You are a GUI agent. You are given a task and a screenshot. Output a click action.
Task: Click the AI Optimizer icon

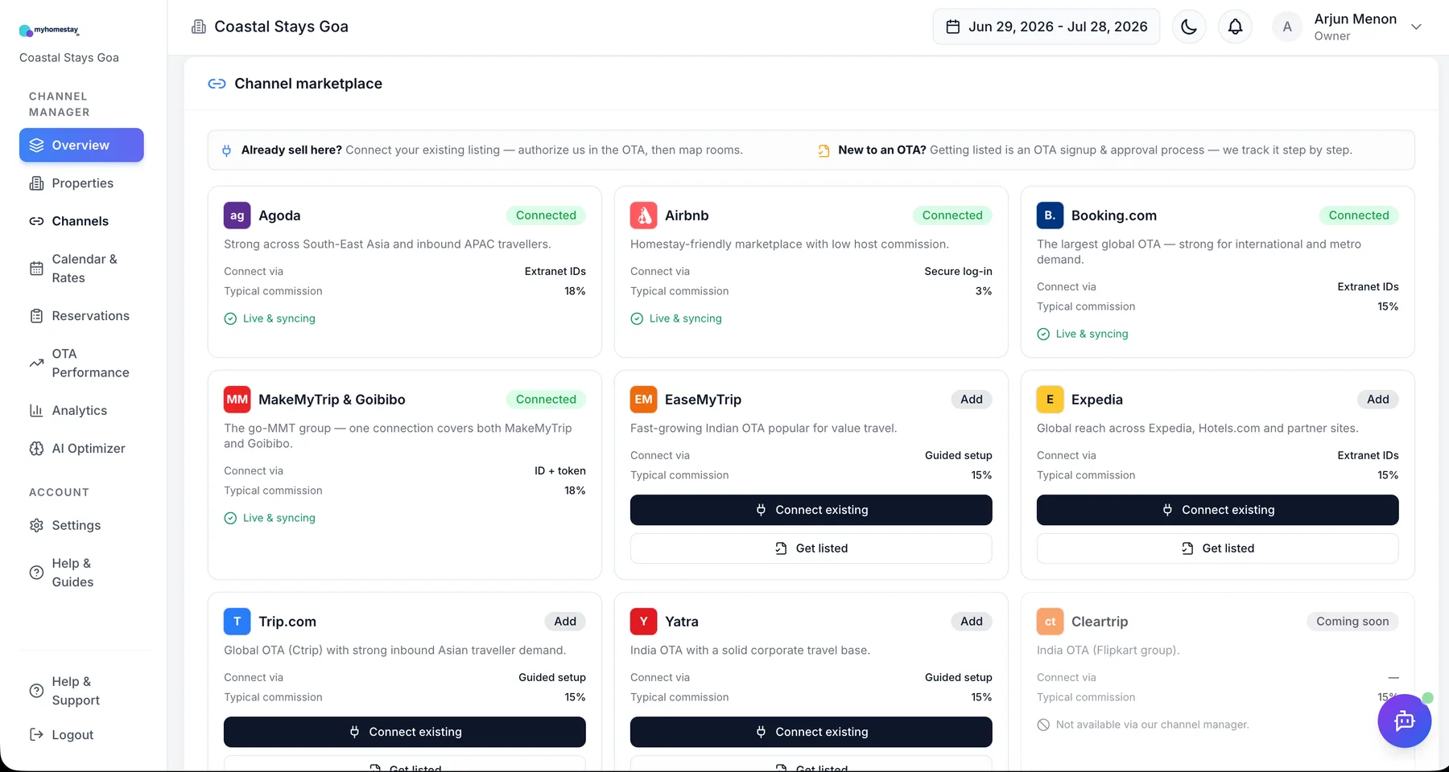36,449
